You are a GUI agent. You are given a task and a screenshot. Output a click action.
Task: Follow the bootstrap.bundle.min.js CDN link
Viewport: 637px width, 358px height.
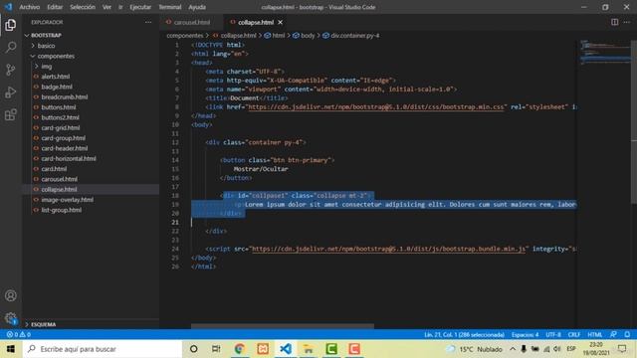click(389, 249)
